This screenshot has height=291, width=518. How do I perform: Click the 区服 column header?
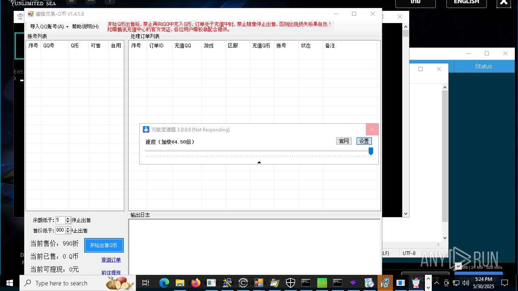[238, 46]
